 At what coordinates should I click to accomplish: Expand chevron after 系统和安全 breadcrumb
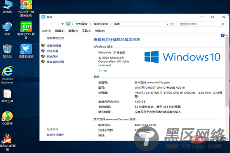point(111,24)
